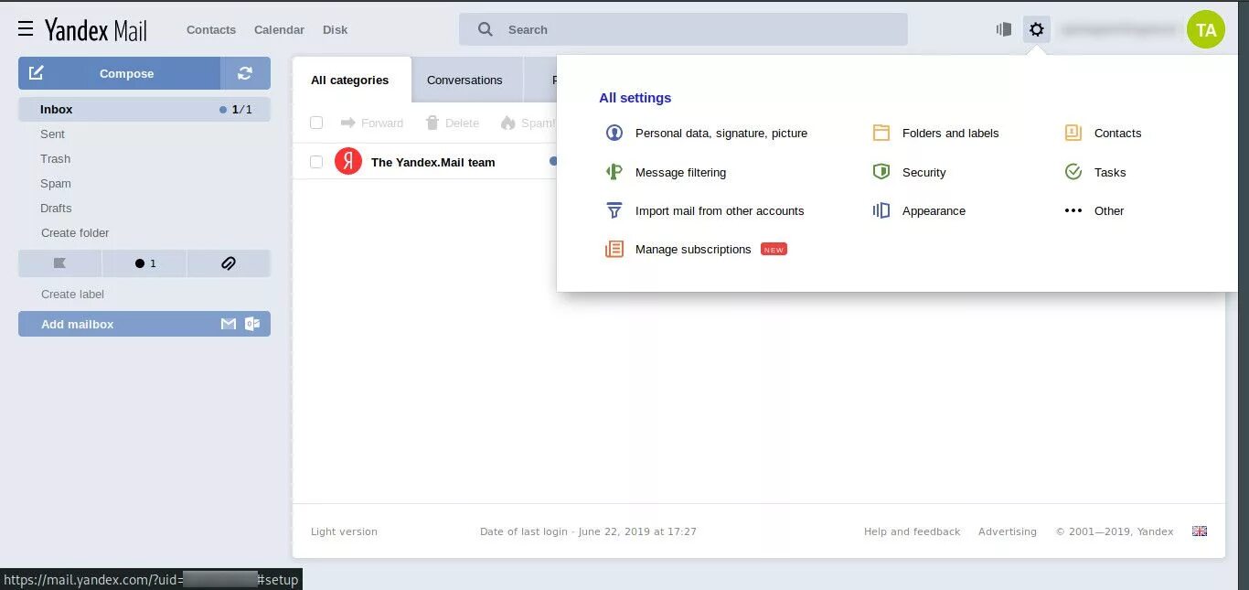The image size is (1249, 590).
Task: Open Other settings
Action: pos(1109,210)
